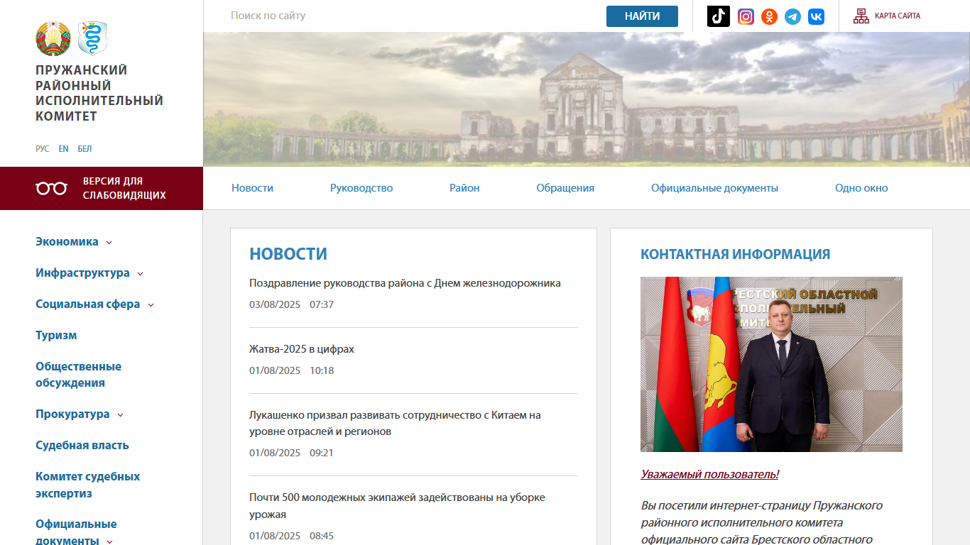Expand the Инфраструктура sidebar submenu
This screenshot has height=545, width=970.
[x=140, y=274]
